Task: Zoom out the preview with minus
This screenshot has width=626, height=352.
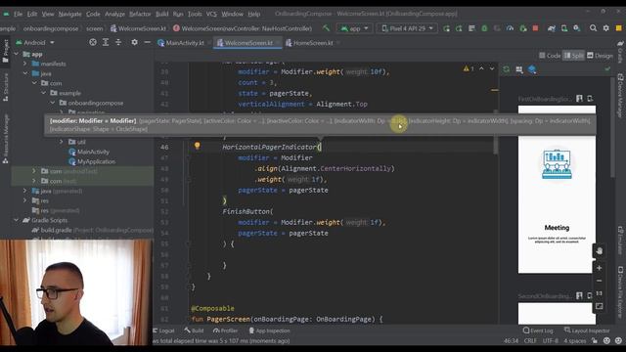Action: (599, 281)
